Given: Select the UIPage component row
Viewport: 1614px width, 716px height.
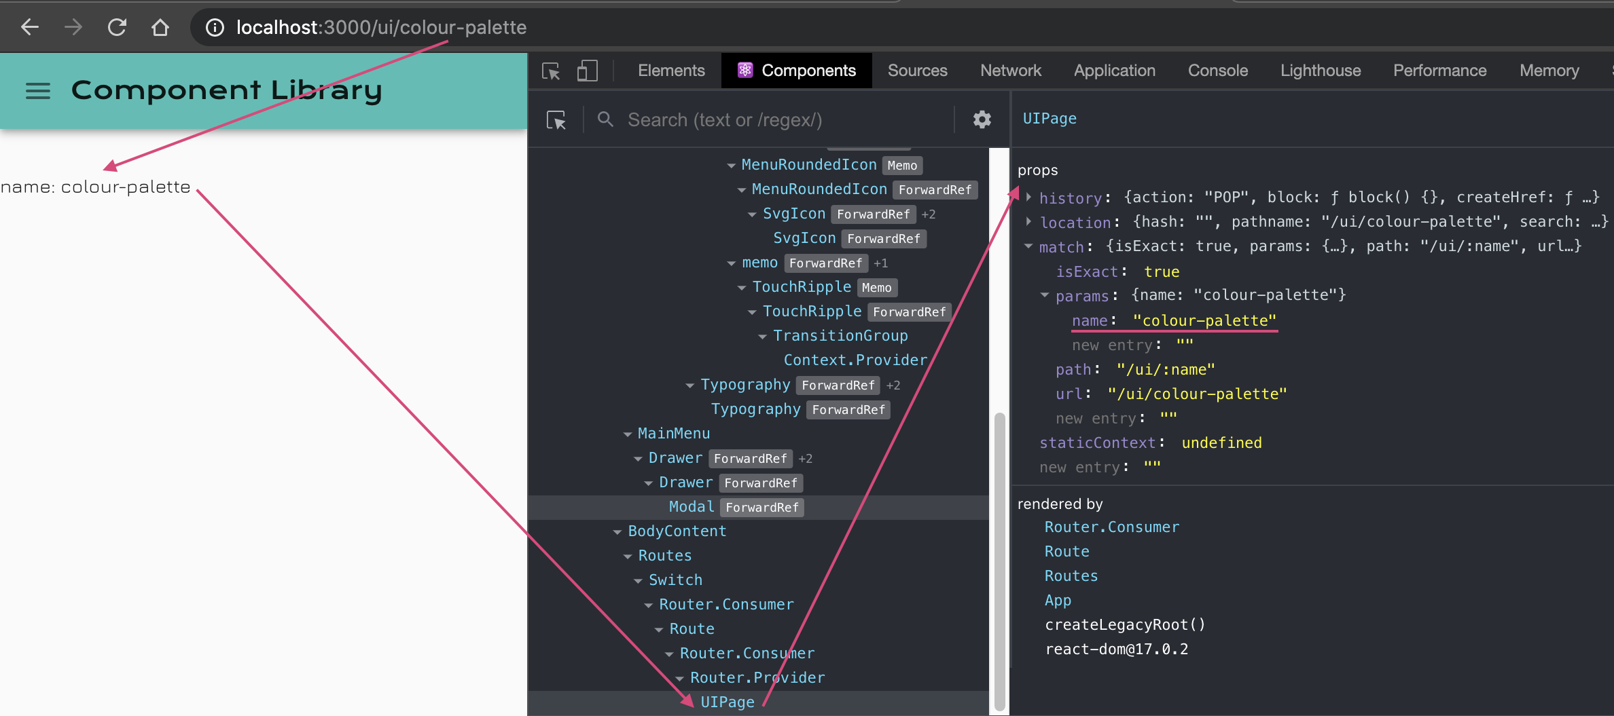Looking at the screenshot, I should [x=758, y=702].
